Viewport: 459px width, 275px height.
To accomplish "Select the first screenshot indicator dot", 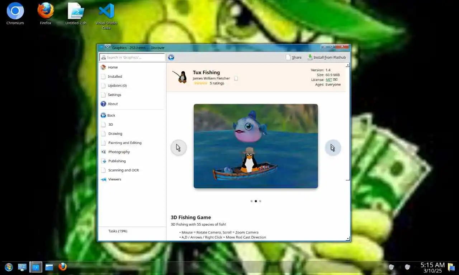I will point(251,201).
